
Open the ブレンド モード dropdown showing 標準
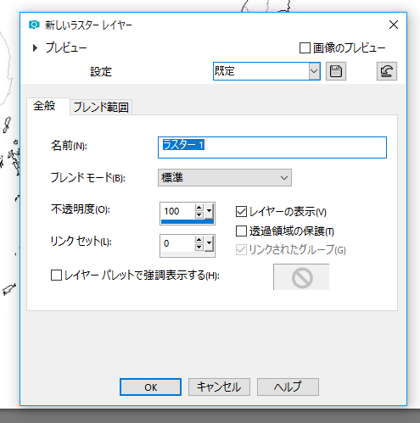225,178
